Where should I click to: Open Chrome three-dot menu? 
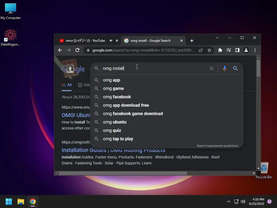pos(255,50)
